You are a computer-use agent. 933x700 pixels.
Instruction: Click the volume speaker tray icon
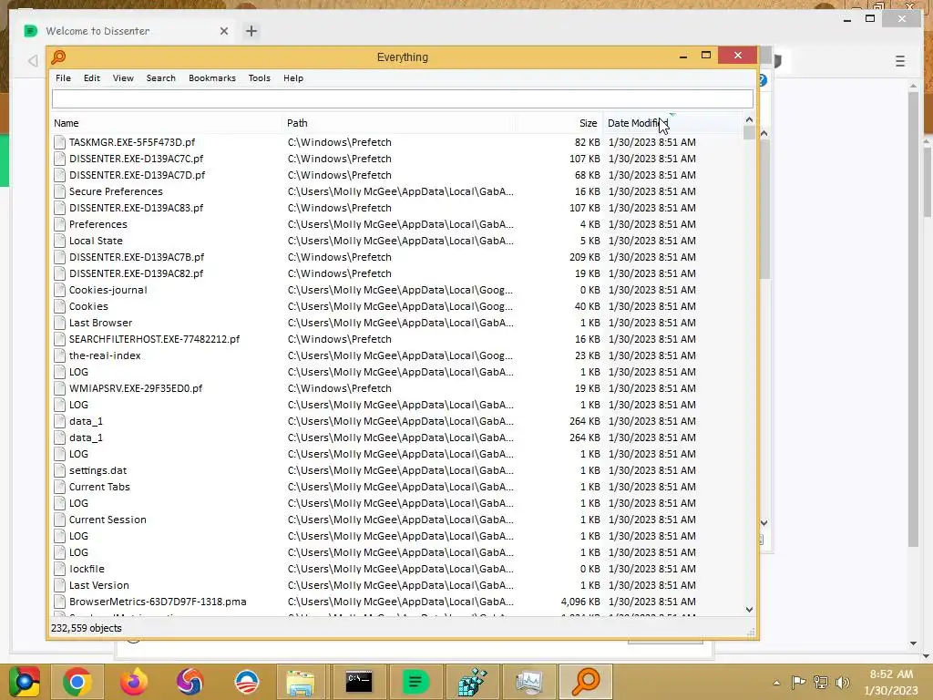pyautogui.click(x=843, y=683)
